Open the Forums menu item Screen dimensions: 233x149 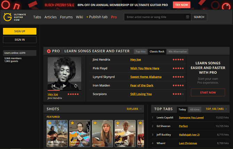pyautogui.click(x=66, y=17)
